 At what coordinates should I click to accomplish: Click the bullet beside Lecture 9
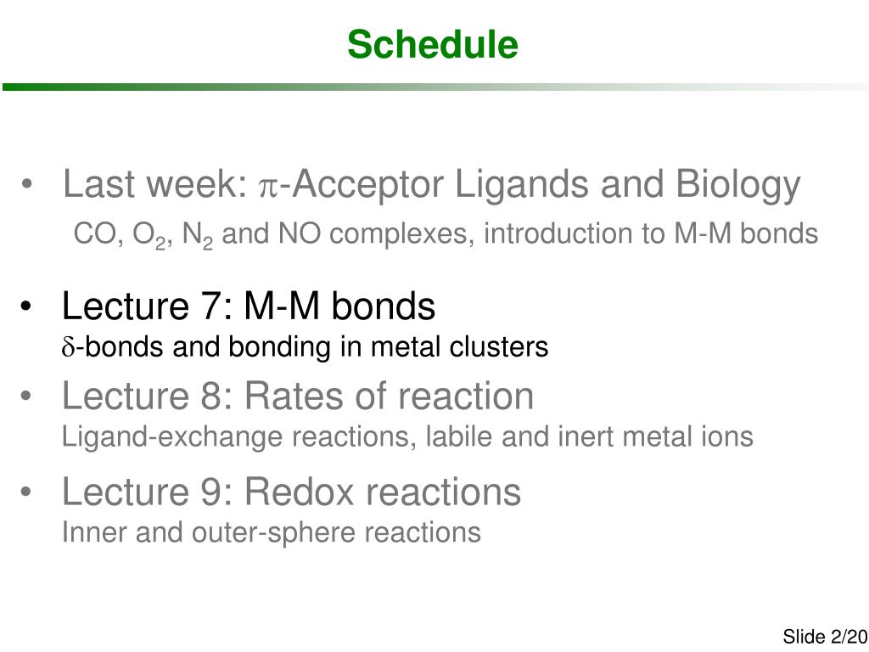[25, 492]
